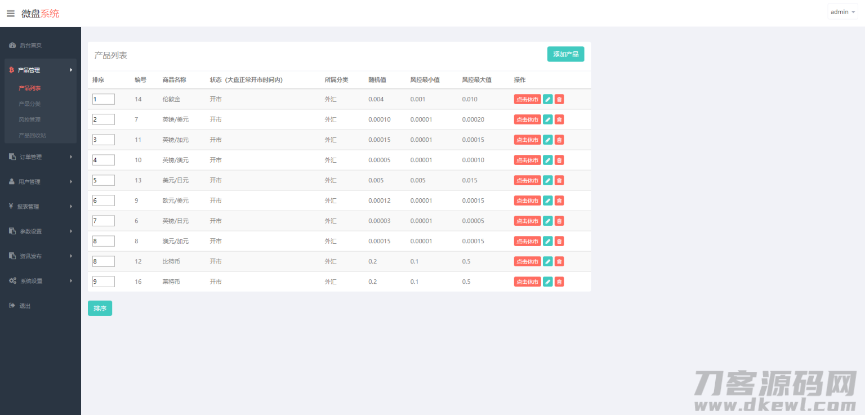The width and height of the screenshot is (865, 415).
Task: Expand the 系统设置 sidebar menu
Action: 40,281
